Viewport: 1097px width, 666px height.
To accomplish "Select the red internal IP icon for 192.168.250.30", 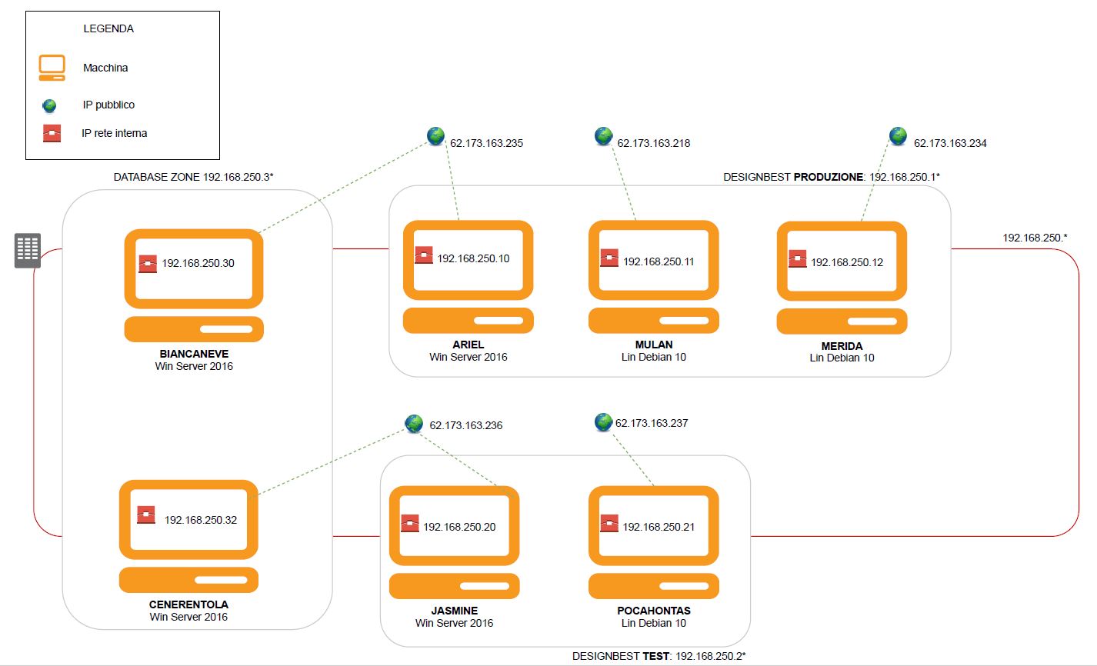I will (147, 264).
